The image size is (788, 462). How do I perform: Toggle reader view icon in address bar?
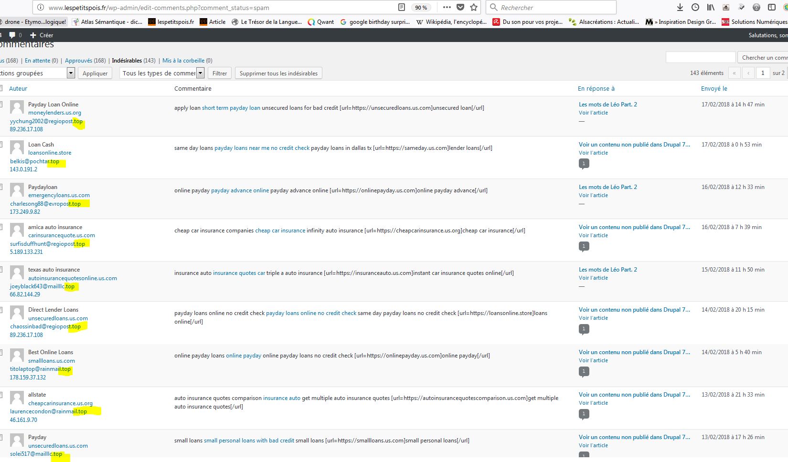click(x=402, y=7)
